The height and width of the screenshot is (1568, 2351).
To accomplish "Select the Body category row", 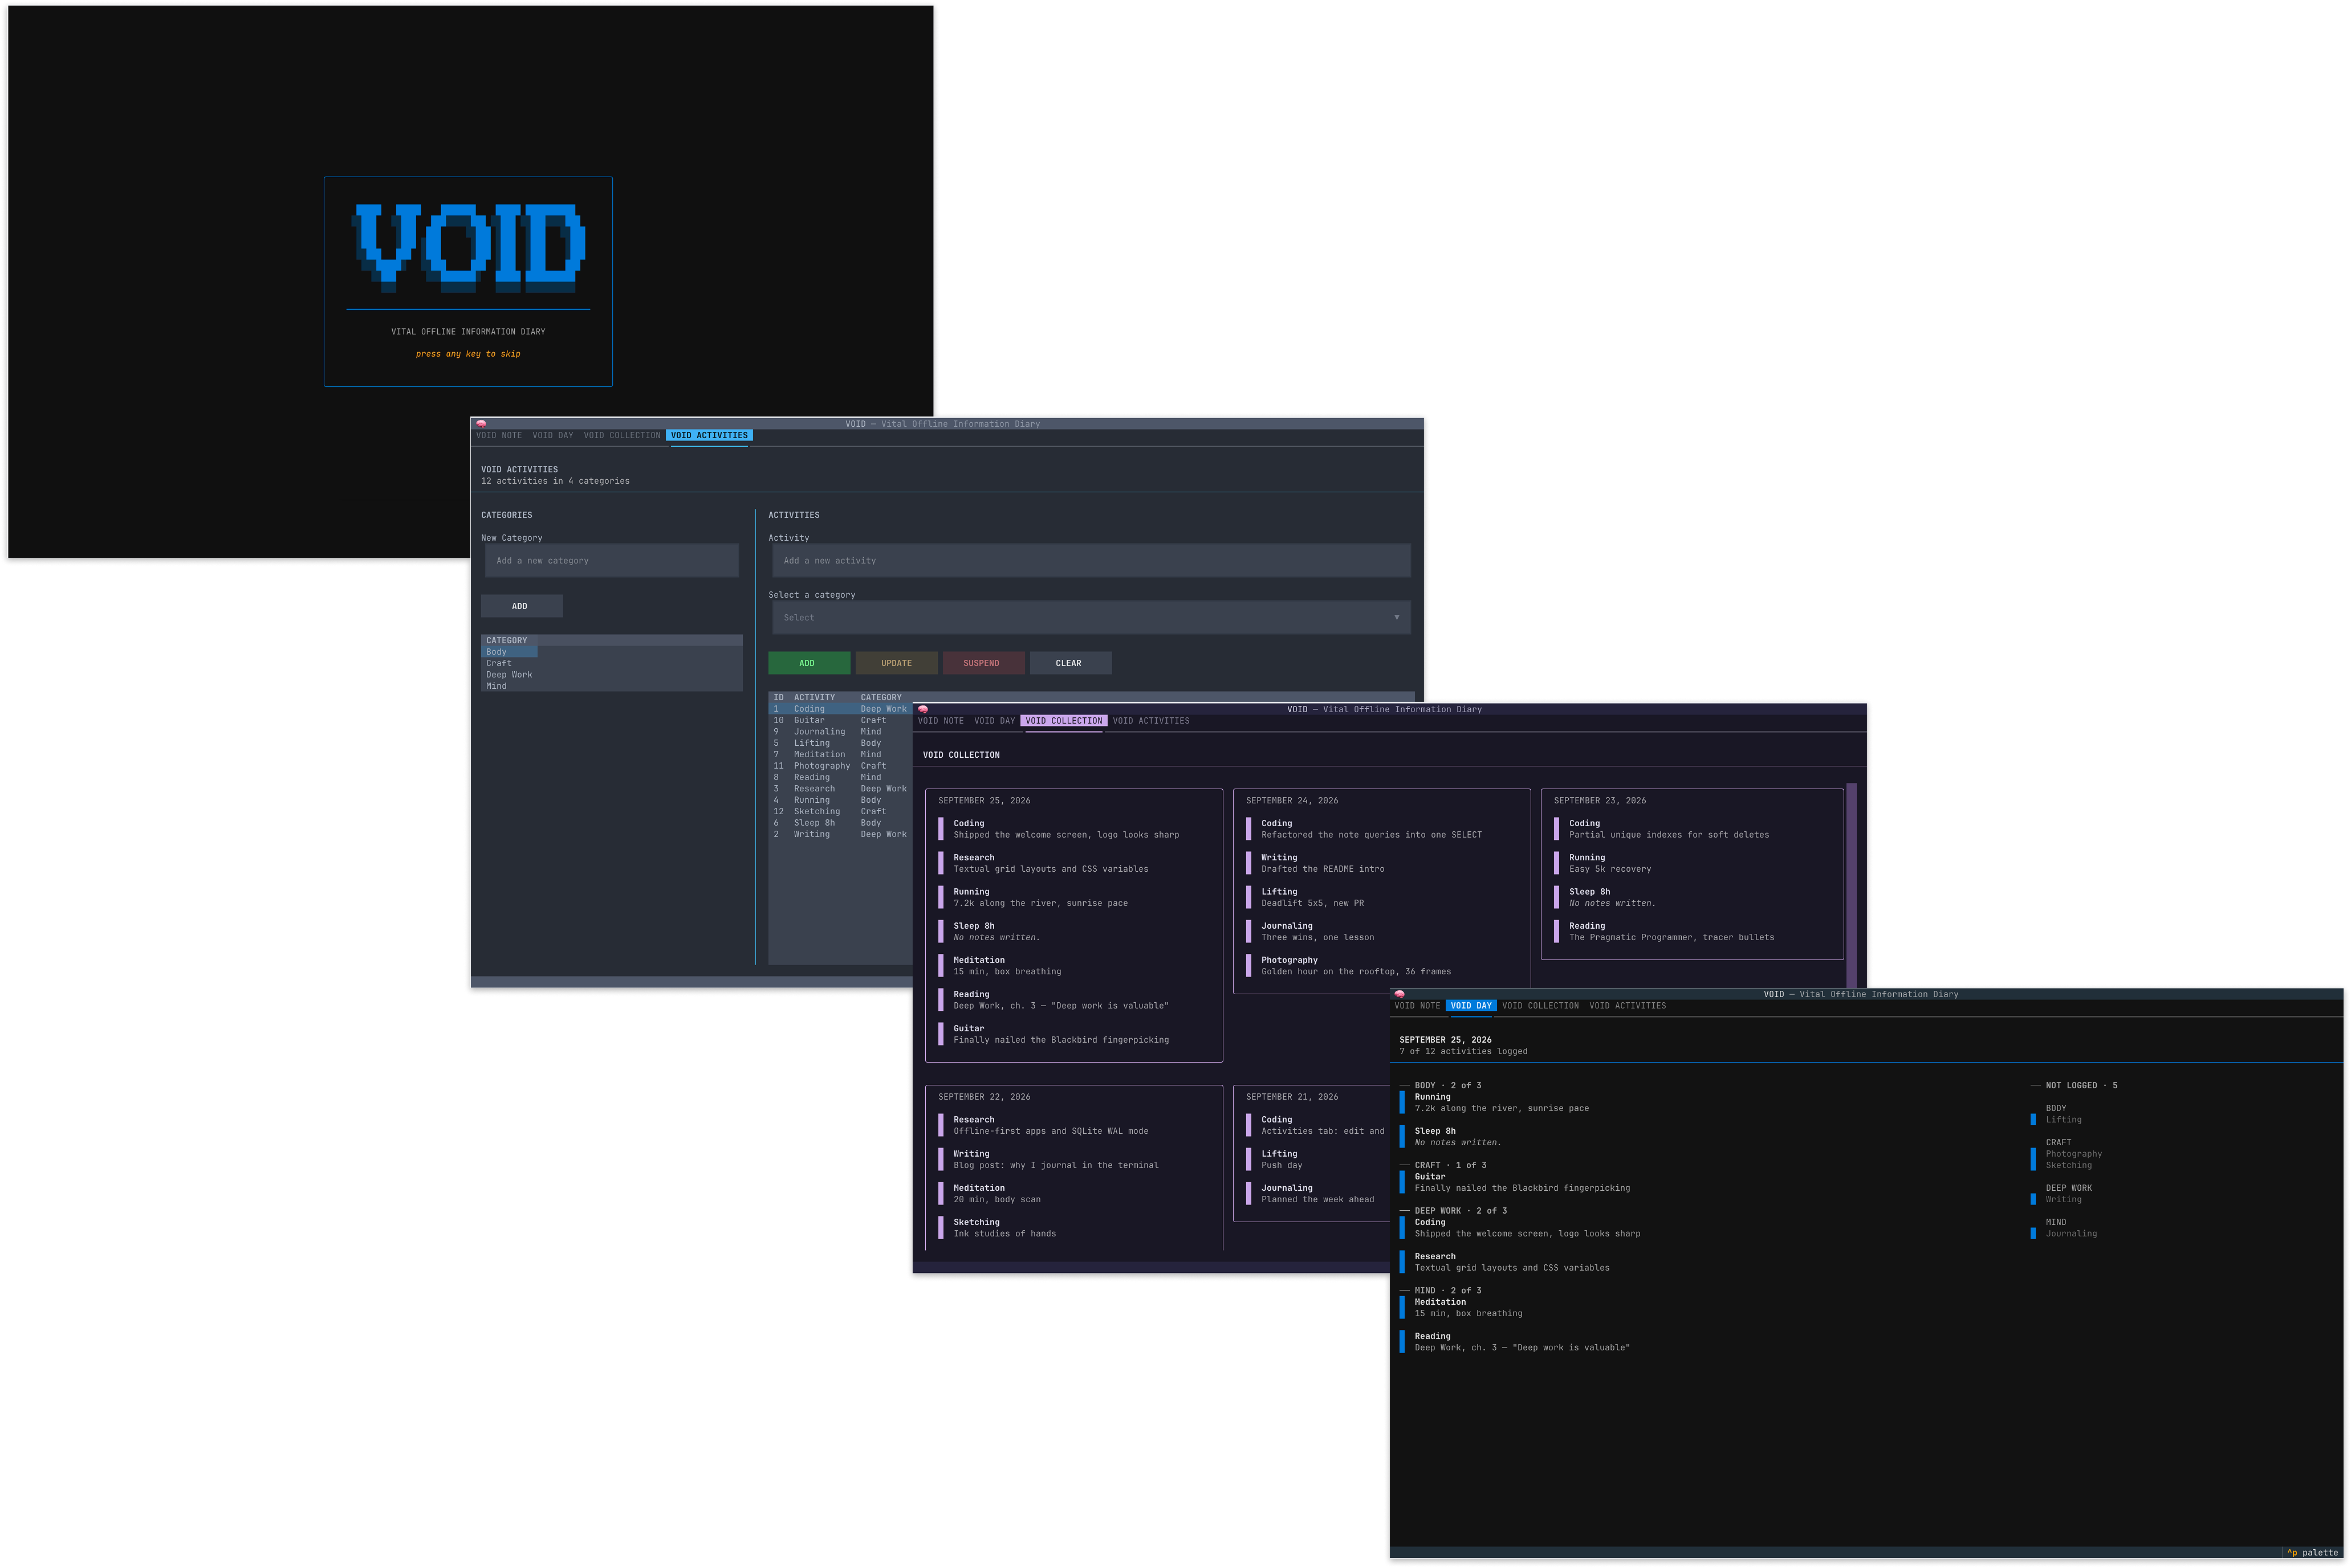I will click(510, 652).
